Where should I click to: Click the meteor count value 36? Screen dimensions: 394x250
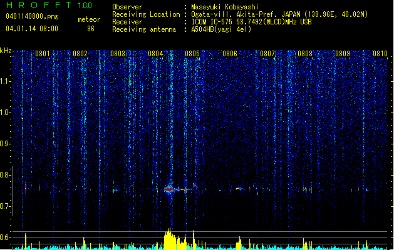point(91,29)
